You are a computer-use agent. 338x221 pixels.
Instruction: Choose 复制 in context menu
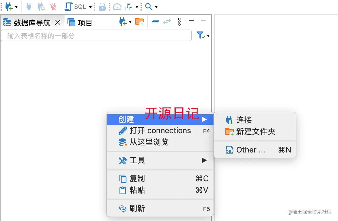160,179
